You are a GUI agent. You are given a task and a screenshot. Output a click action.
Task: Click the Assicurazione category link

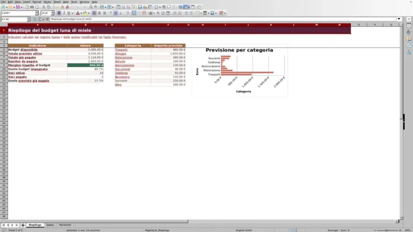point(125,65)
